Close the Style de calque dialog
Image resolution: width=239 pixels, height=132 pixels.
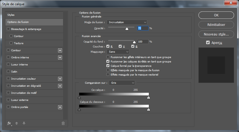click(x=231, y=3)
